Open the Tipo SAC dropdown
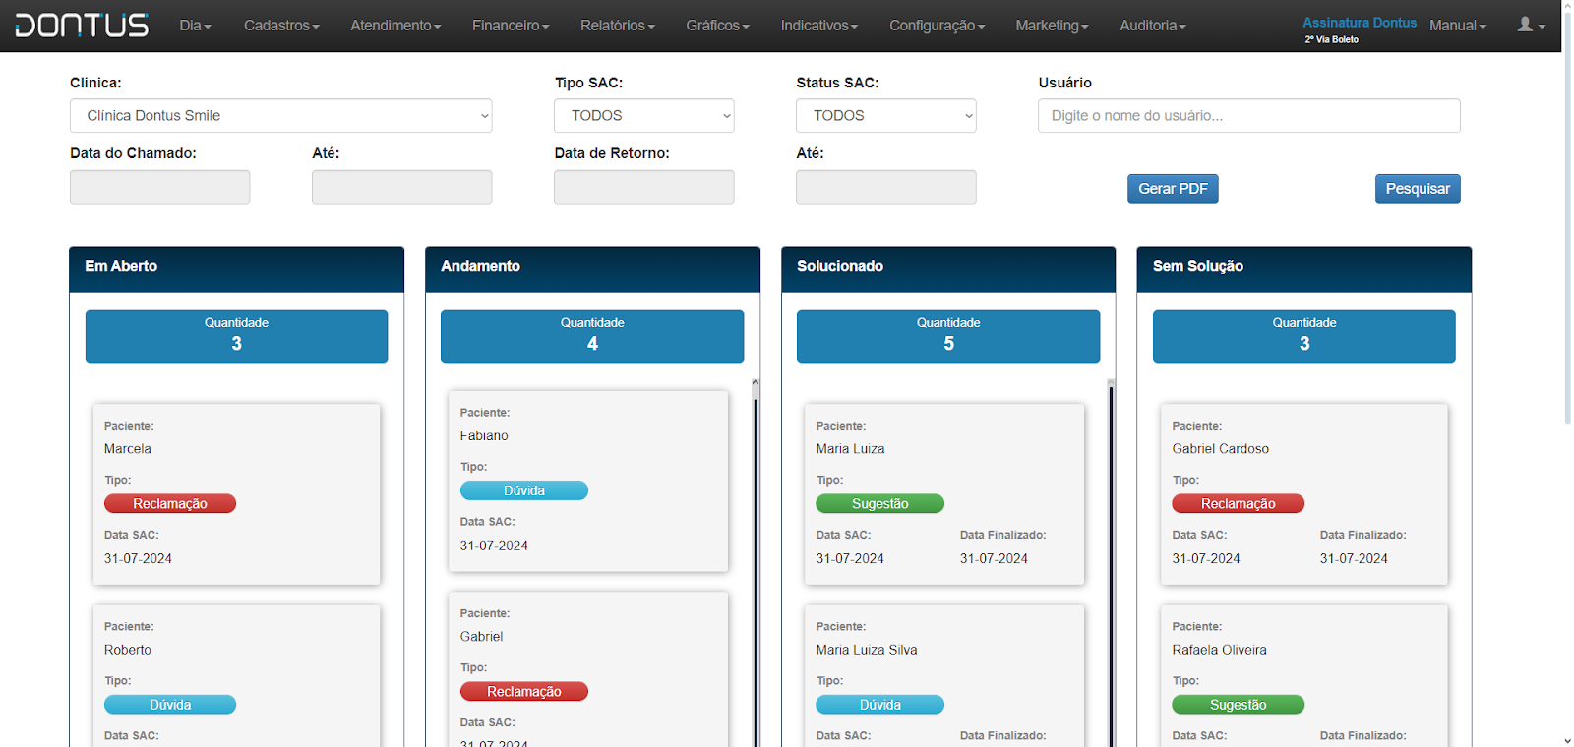Image resolution: width=1574 pixels, height=747 pixels. point(644,115)
